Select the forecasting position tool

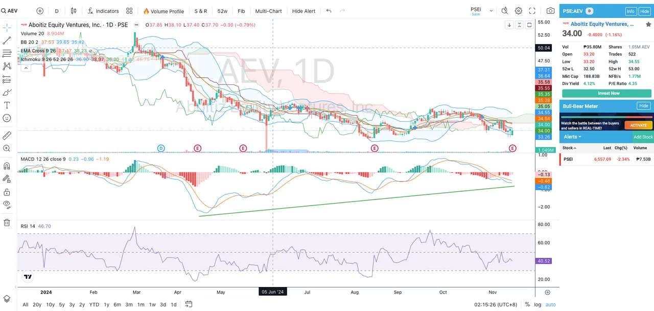click(x=7, y=79)
